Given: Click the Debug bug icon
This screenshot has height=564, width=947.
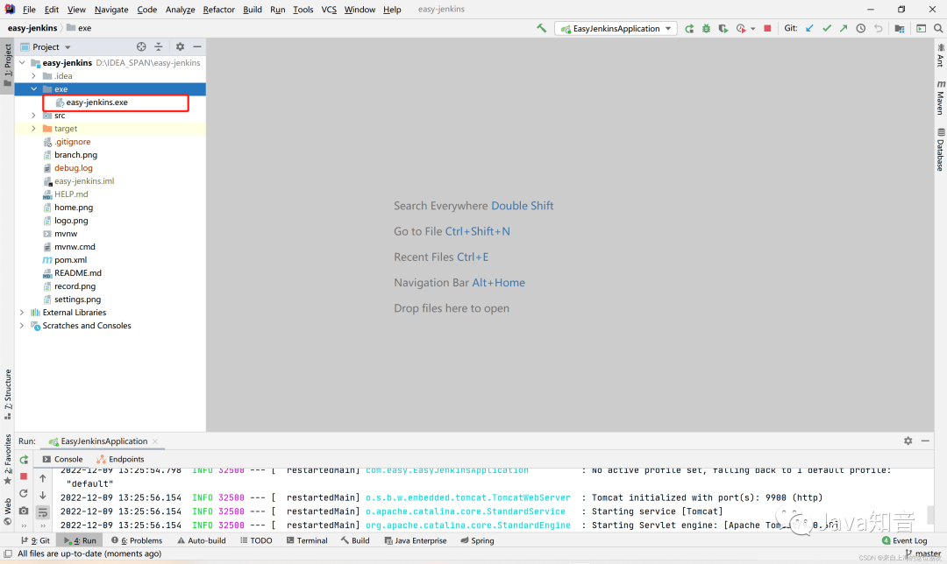Looking at the screenshot, I should tap(706, 28).
